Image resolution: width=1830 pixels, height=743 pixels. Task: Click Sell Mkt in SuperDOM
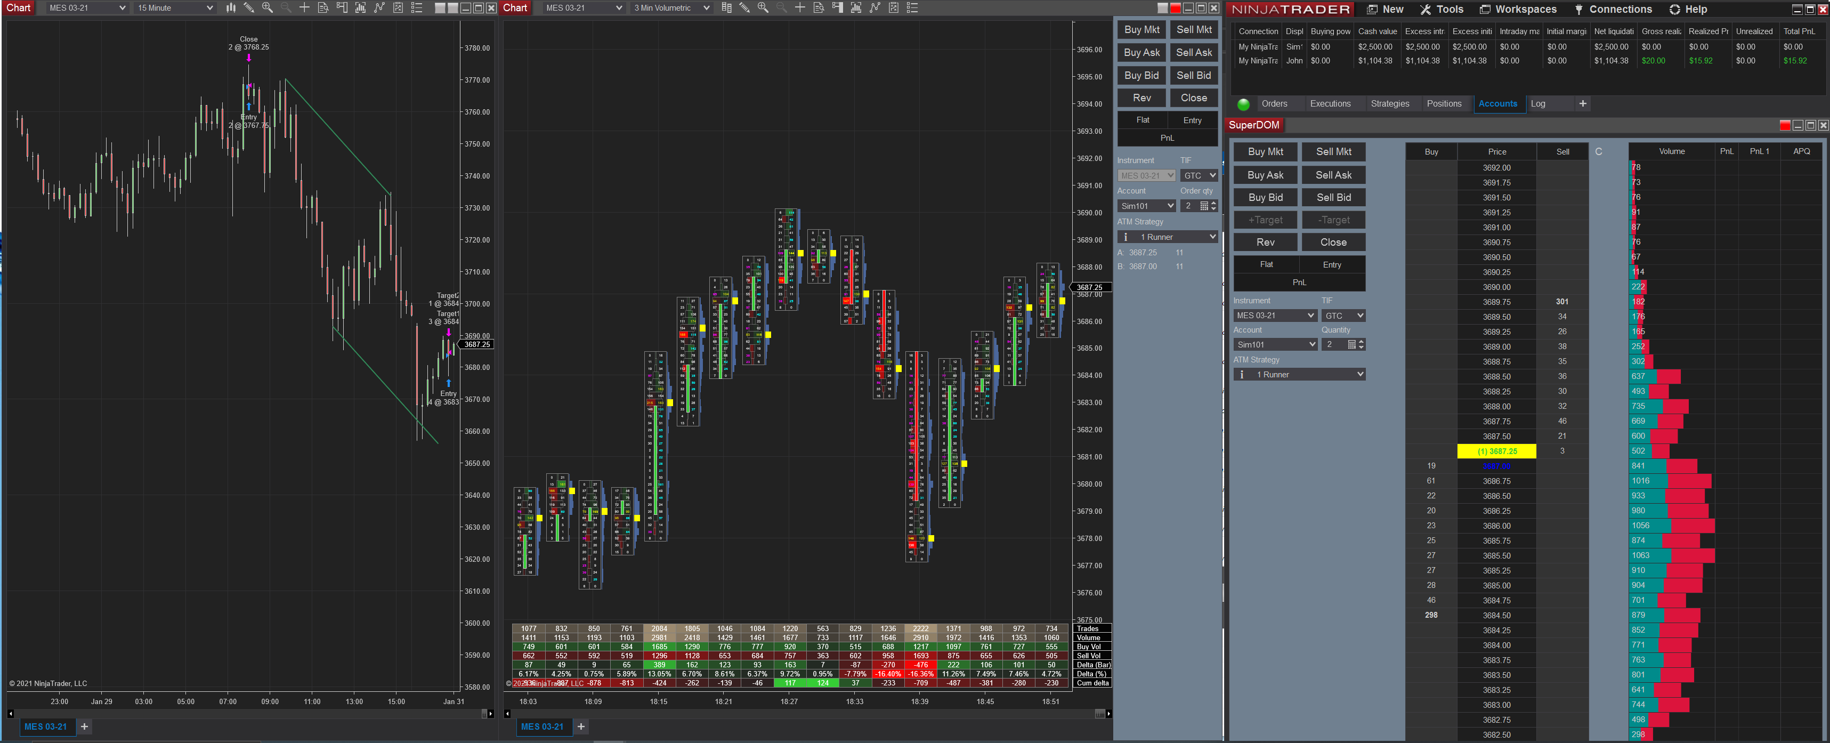[x=1333, y=152]
